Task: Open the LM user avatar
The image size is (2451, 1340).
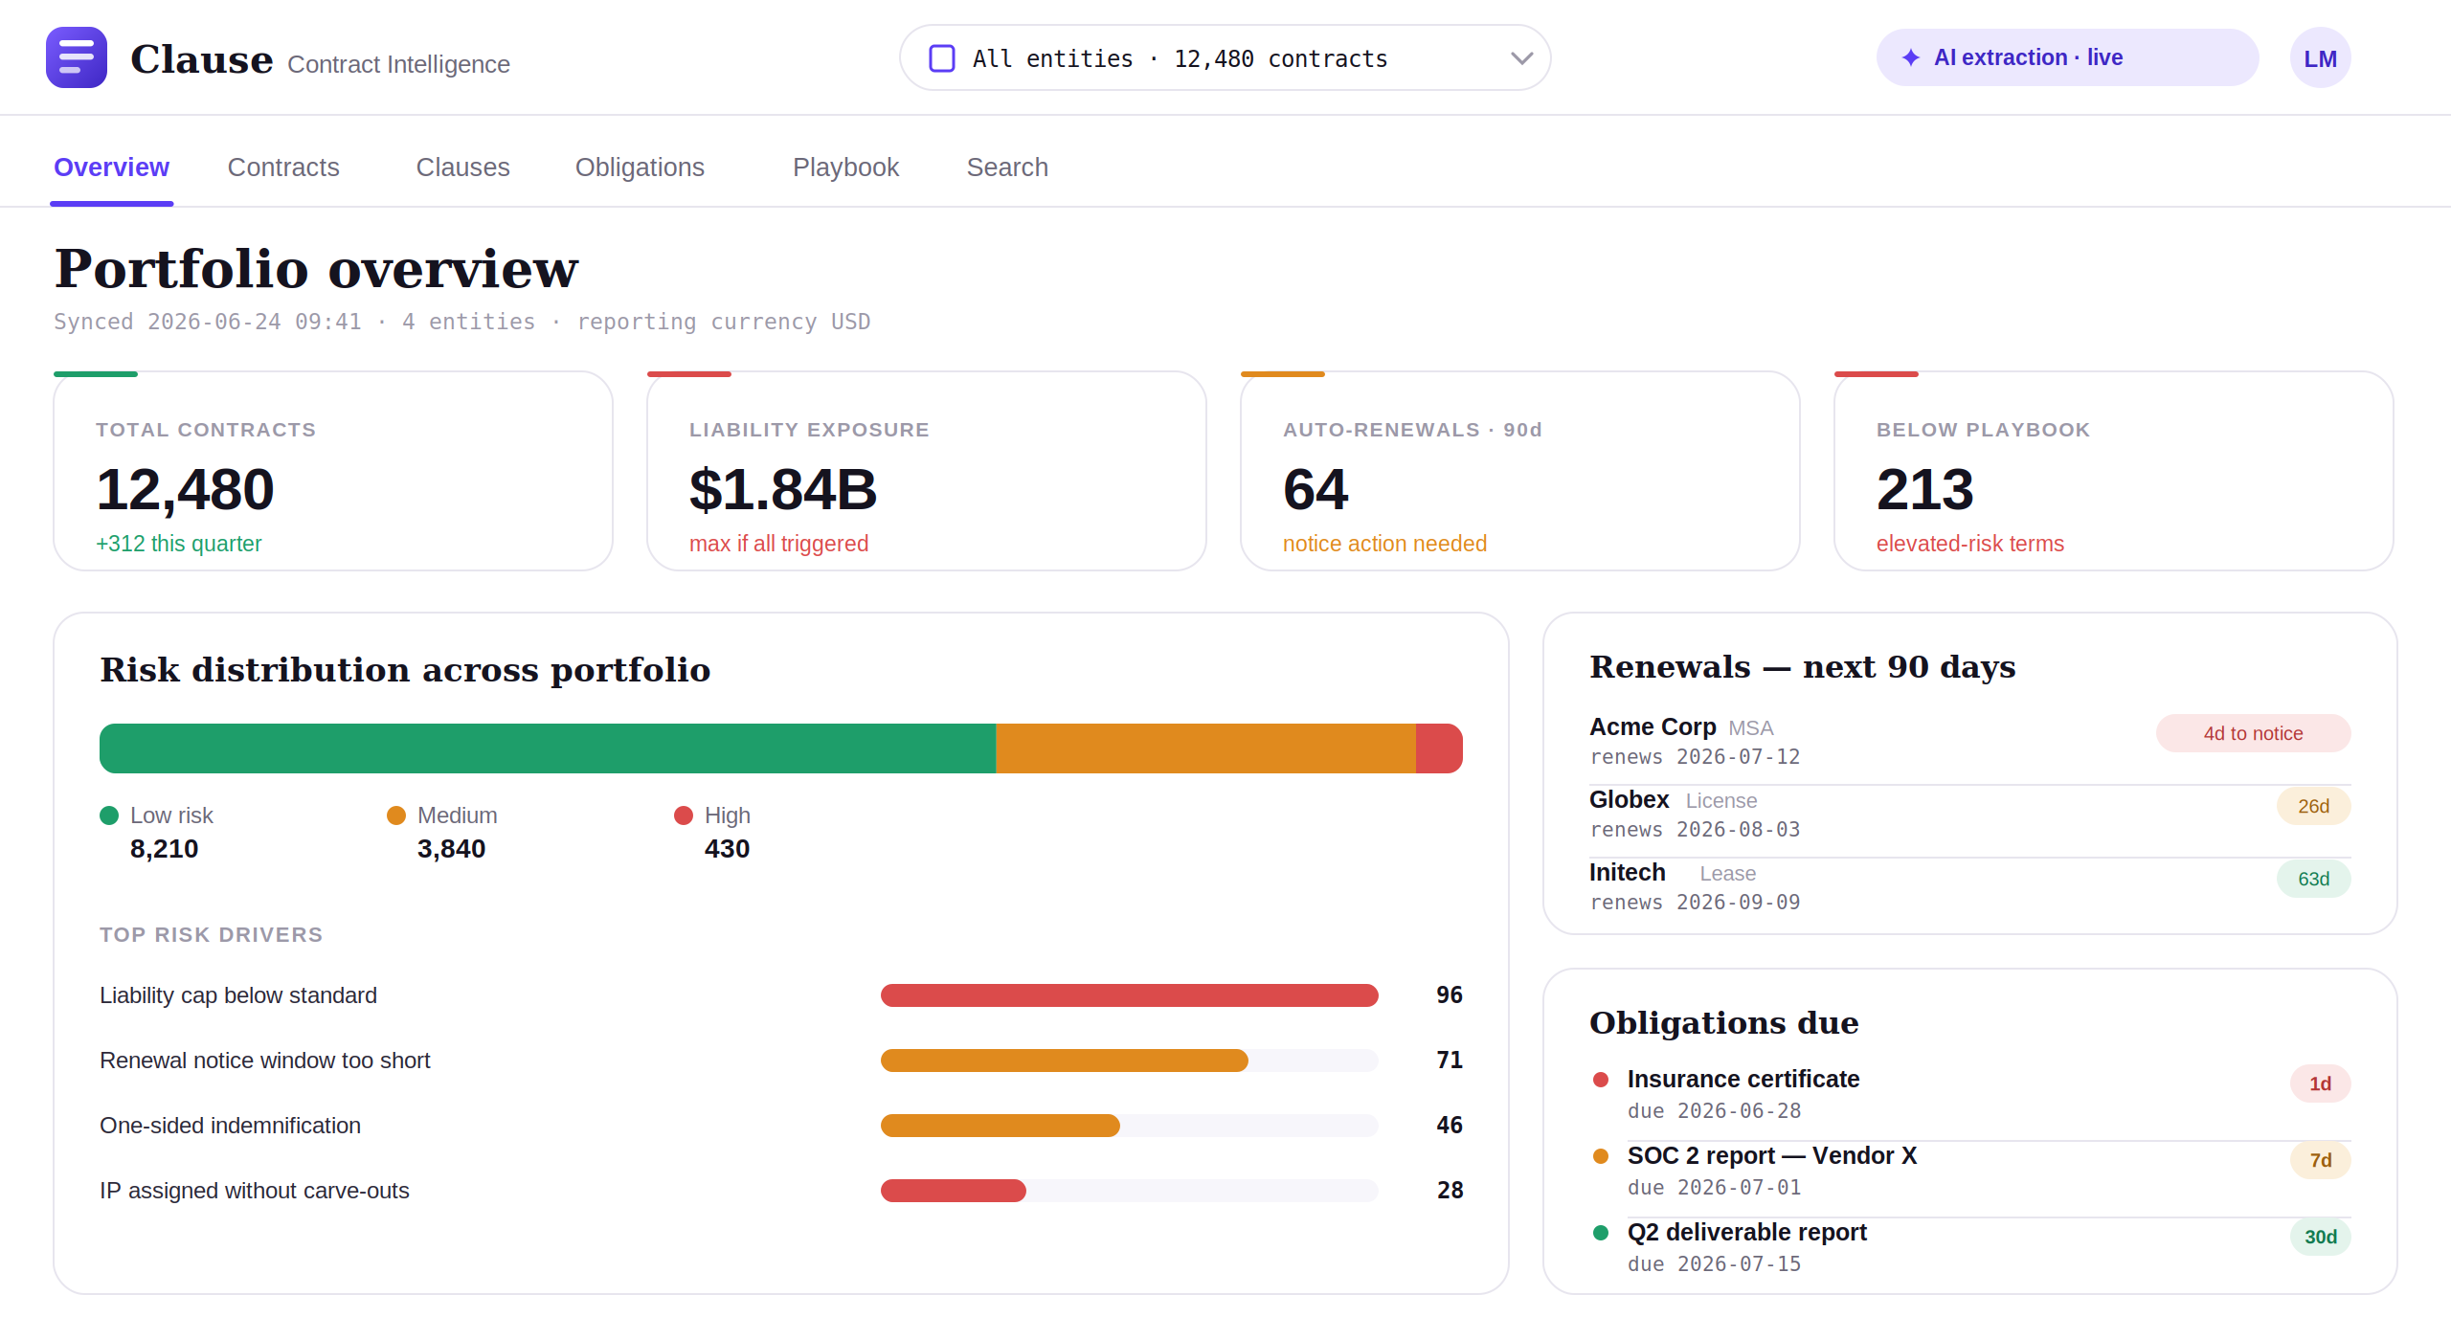Action: click(x=2320, y=57)
